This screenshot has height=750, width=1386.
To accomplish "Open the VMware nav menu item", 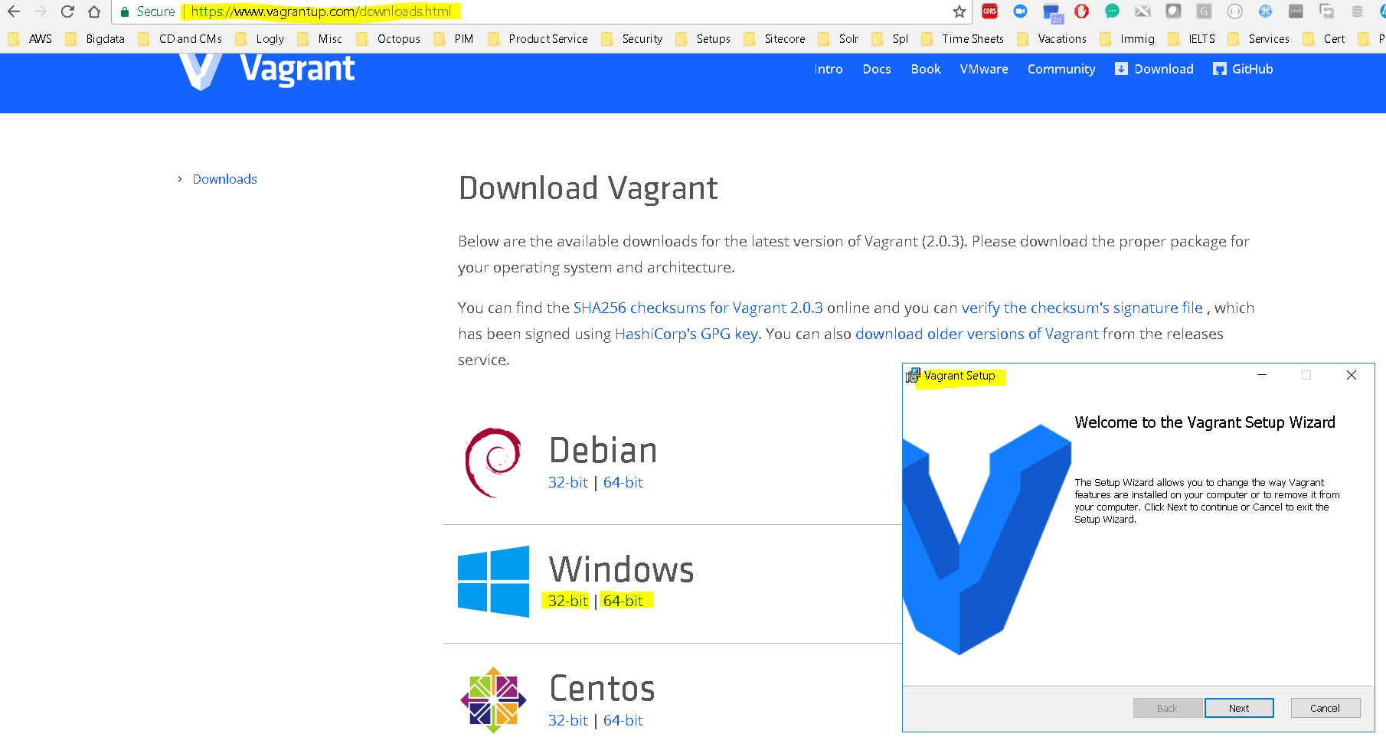I will click(984, 69).
